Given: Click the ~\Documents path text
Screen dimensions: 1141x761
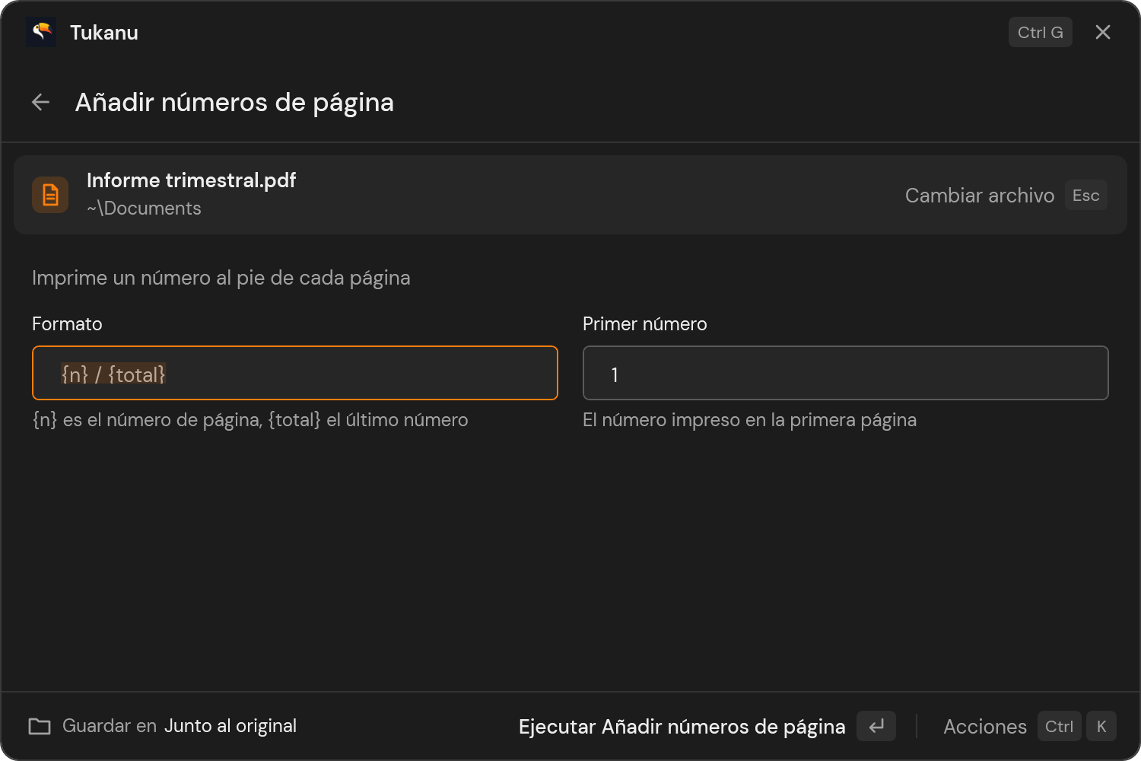Looking at the screenshot, I should (x=144, y=209).
